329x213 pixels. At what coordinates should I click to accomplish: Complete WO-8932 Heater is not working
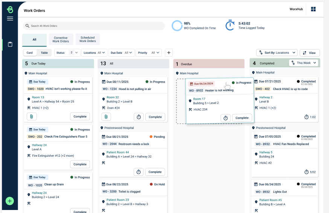[242, 118]
